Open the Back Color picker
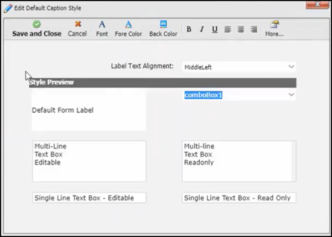Viewport: 332px width, 237px height. (163, 29)
